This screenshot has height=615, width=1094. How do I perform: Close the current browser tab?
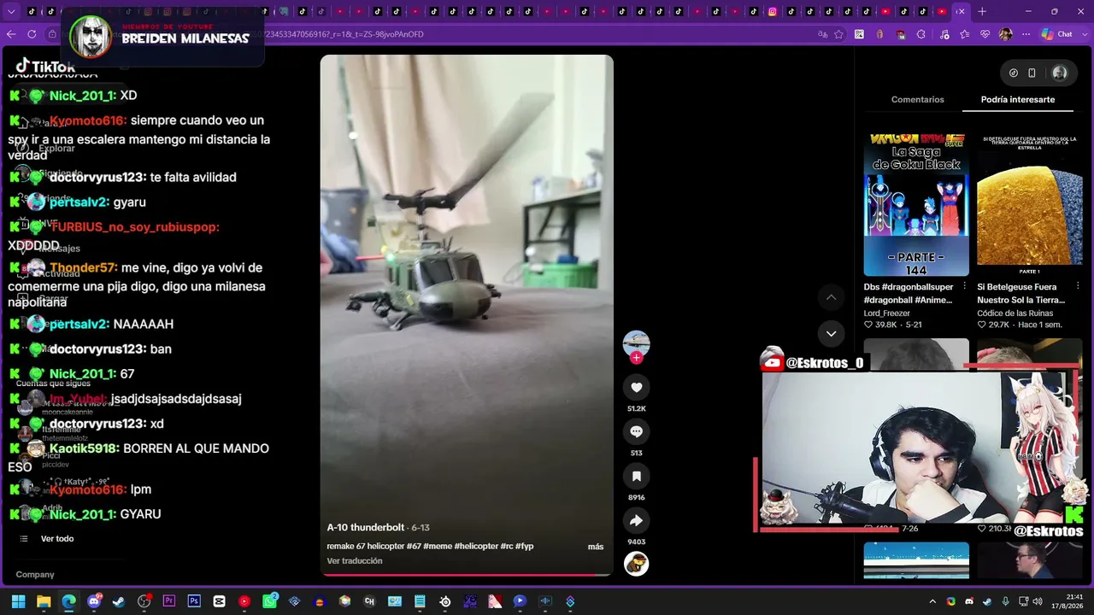coord(961,12)
